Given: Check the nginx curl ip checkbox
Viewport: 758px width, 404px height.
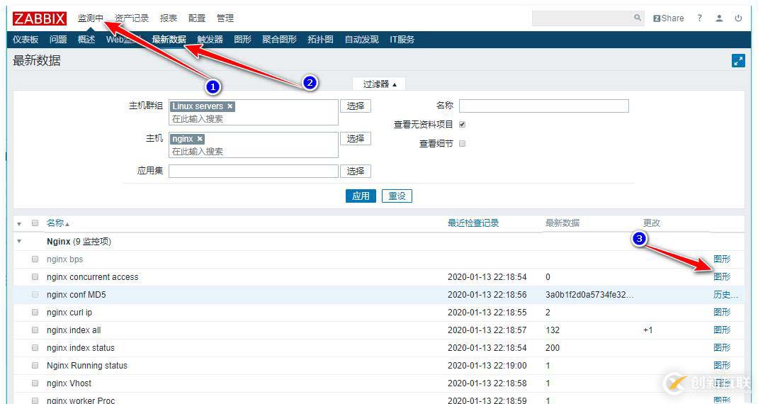Looking at the screenshot, I should 35,312.
